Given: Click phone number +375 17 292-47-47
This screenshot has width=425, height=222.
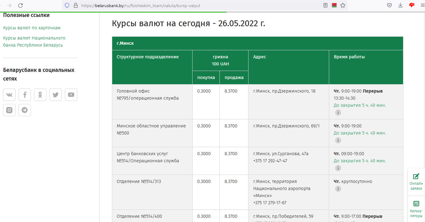Looking at the screenshot, I should pos(270,161).
